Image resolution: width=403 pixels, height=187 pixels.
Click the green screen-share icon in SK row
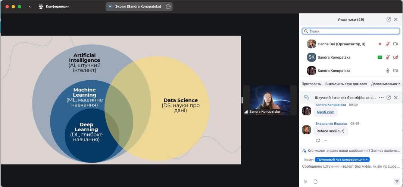379,57
